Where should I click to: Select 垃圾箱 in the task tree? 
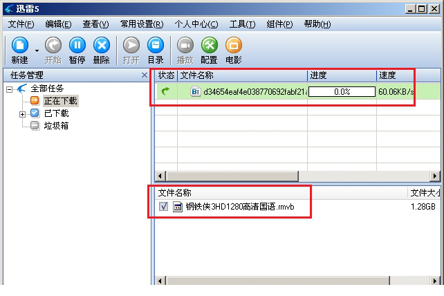(x=56, y=125)
